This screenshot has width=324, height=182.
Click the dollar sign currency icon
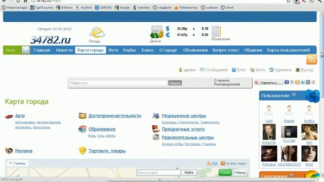tap(168, 29)
